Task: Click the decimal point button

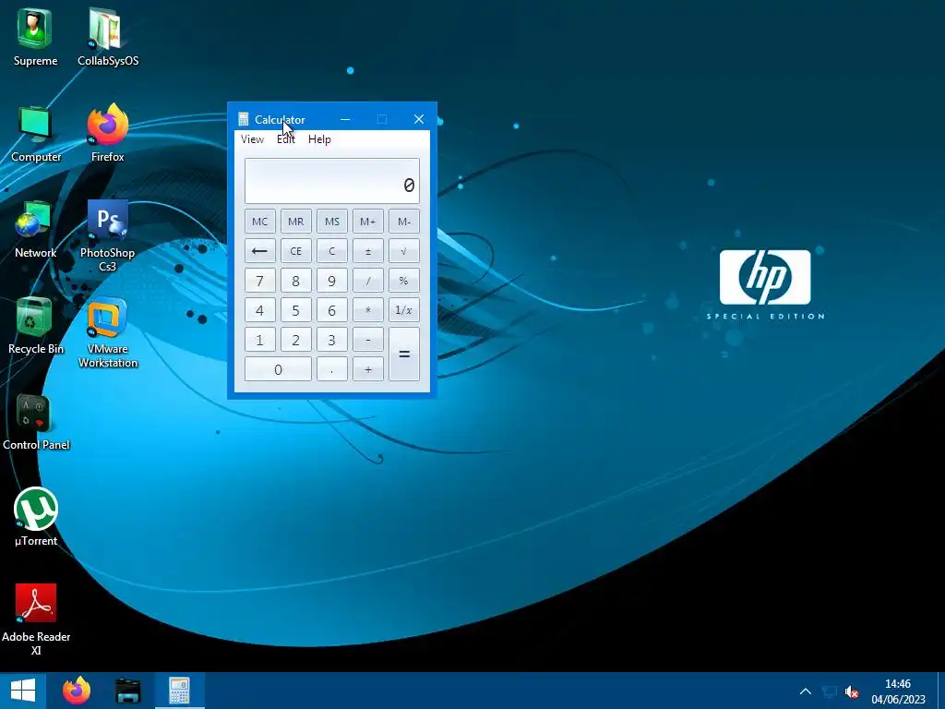Action: pos(332,369)
